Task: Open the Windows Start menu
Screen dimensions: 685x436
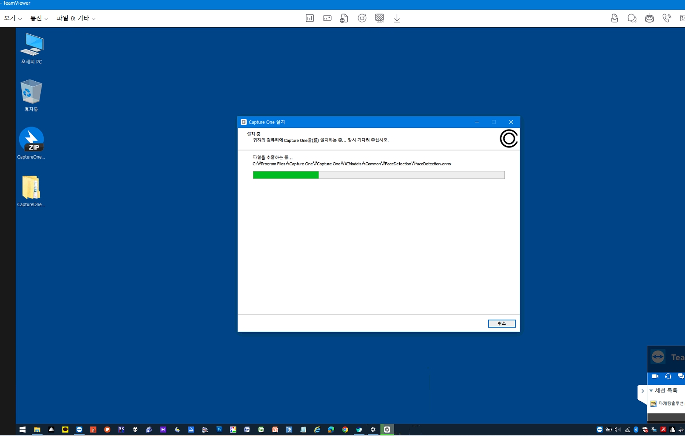Action: tap(23, 430)
